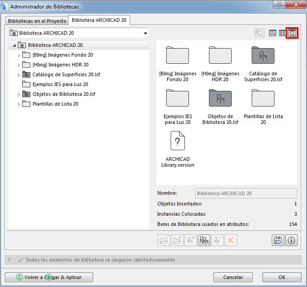Click the Objetos Insertados label

point(180,204)
